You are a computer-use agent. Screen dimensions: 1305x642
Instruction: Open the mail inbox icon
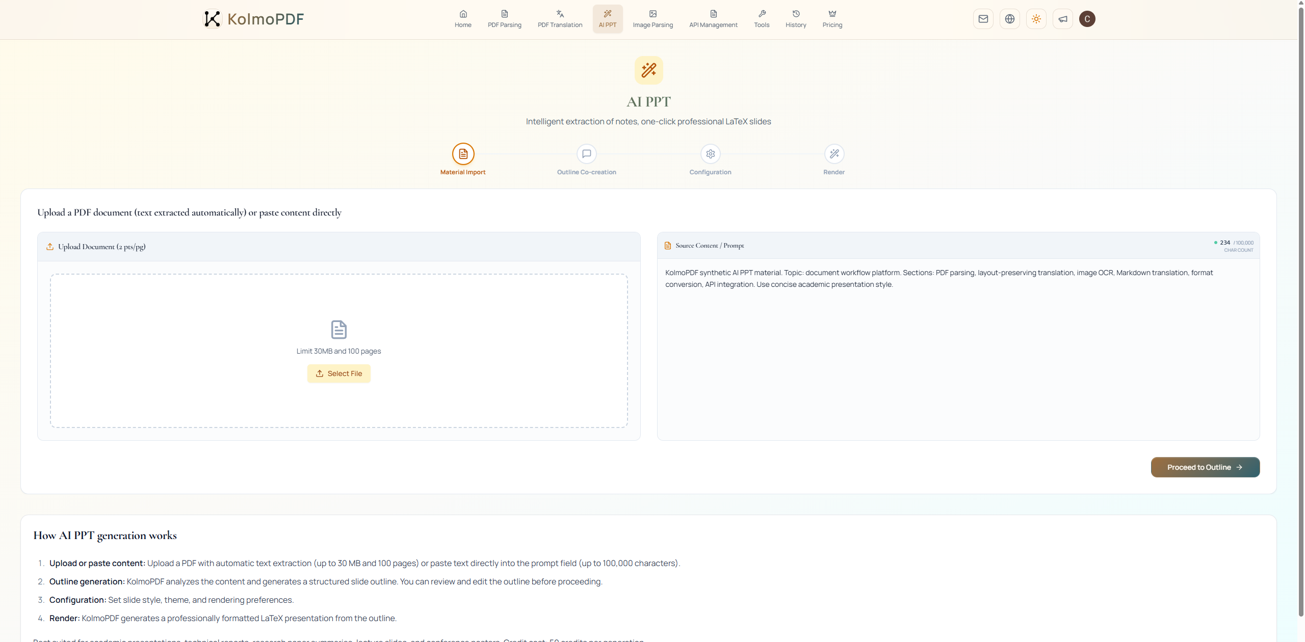pos(983,19)
